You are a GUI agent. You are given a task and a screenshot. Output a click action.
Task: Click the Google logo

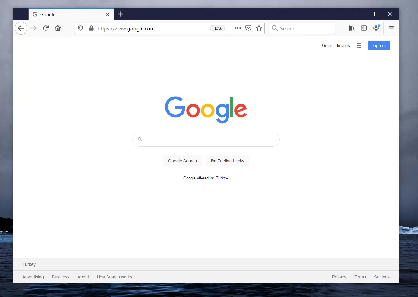click(x=206, y=110)
